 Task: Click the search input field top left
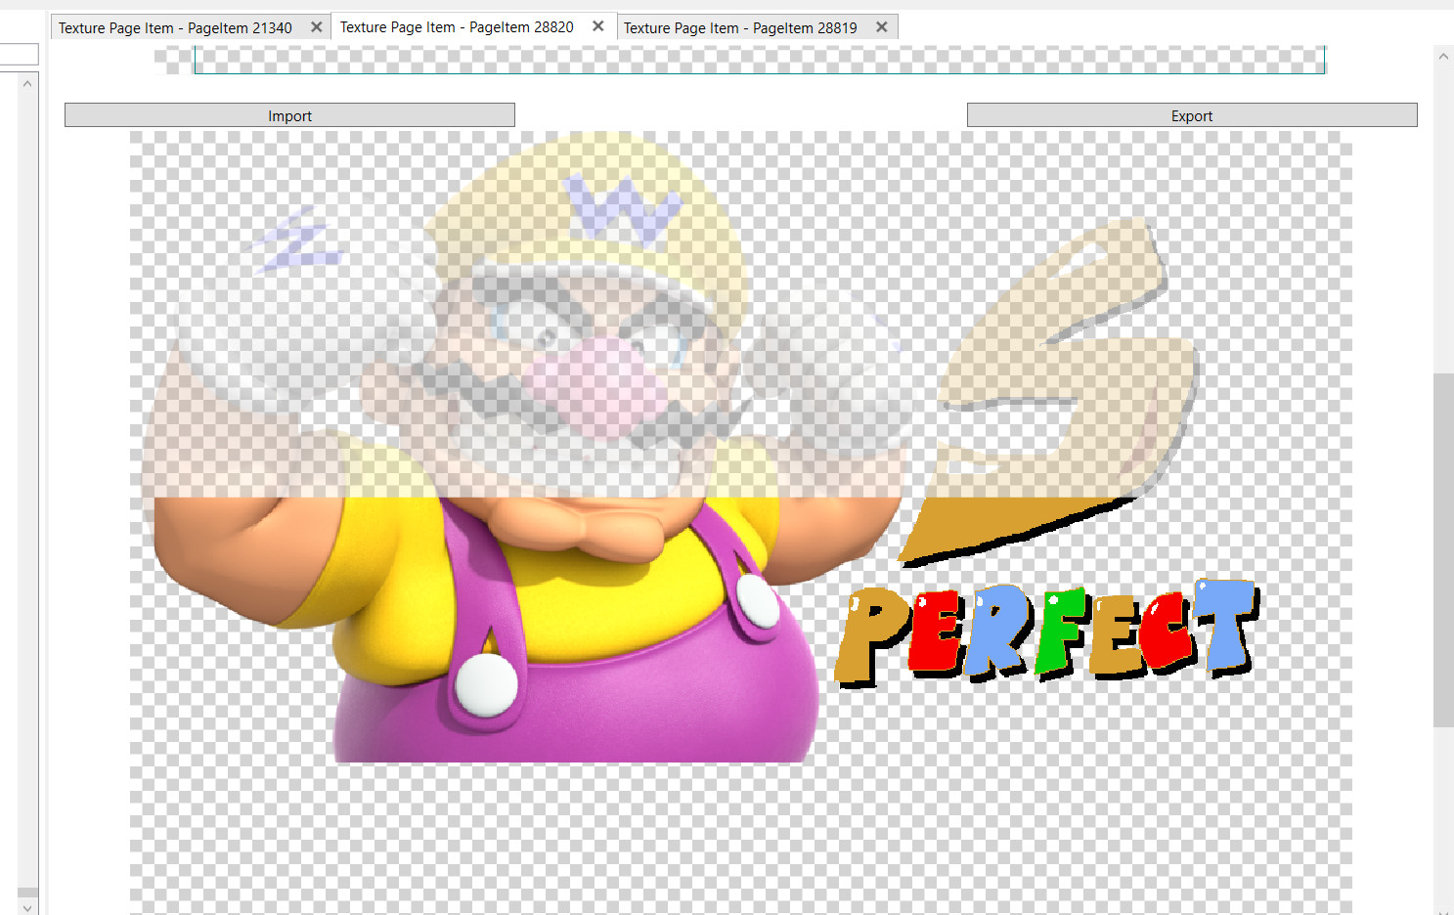pyautogui.click(x=18, y=54)
